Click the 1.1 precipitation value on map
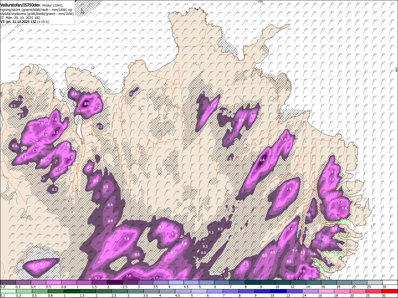Image resolution: width=398 pixels, height=298 pixels. tap(246, 264)
